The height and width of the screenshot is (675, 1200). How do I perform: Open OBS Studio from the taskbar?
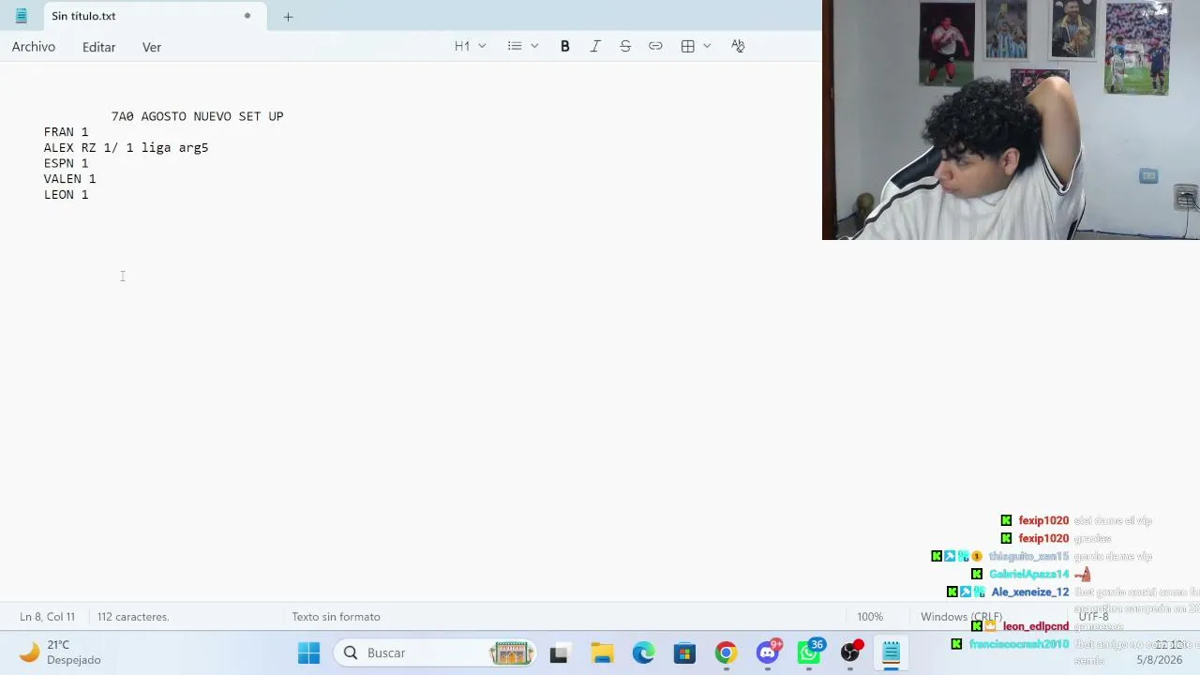(x=850, y=652)
